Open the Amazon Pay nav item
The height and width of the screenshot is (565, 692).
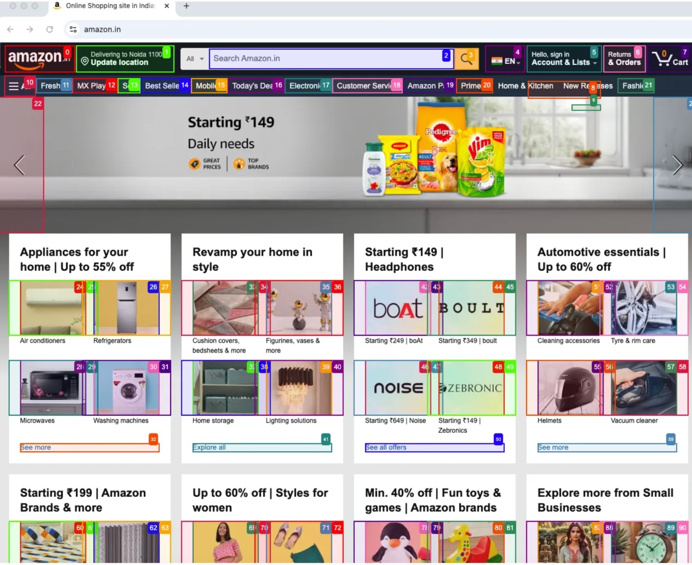coord(429,86)
